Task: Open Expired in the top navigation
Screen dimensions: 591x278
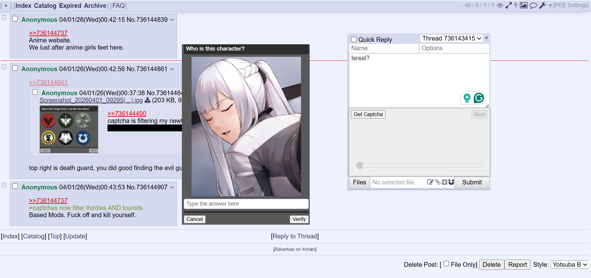Action: coord(70,6)
